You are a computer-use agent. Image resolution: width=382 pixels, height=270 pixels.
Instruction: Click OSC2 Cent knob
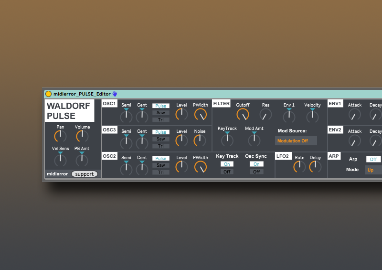[x=142, y=169]
